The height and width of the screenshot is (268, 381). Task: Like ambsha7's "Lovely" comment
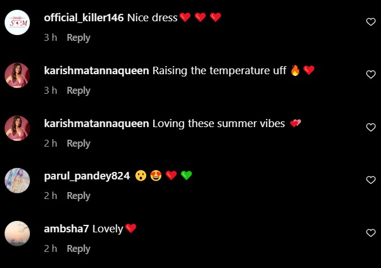click(371, 233)
